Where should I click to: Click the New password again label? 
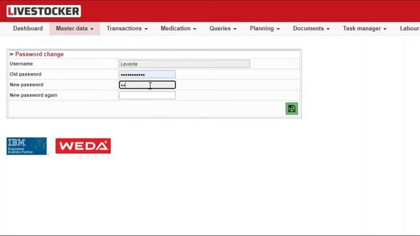[33, 95]
